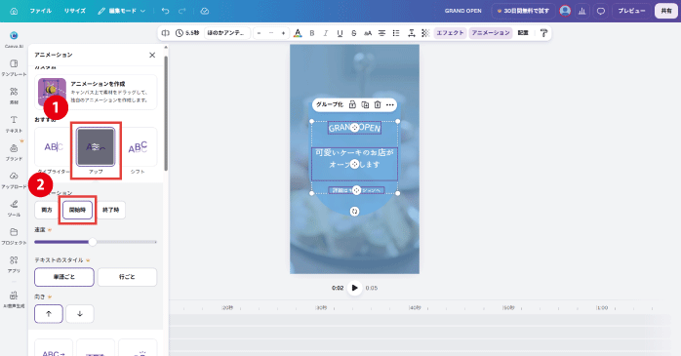Select the 開始時 animation timing option
This screenshot has width=681, height=356.
click(77, 210)
